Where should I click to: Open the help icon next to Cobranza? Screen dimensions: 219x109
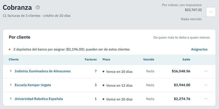click(38, 7)
